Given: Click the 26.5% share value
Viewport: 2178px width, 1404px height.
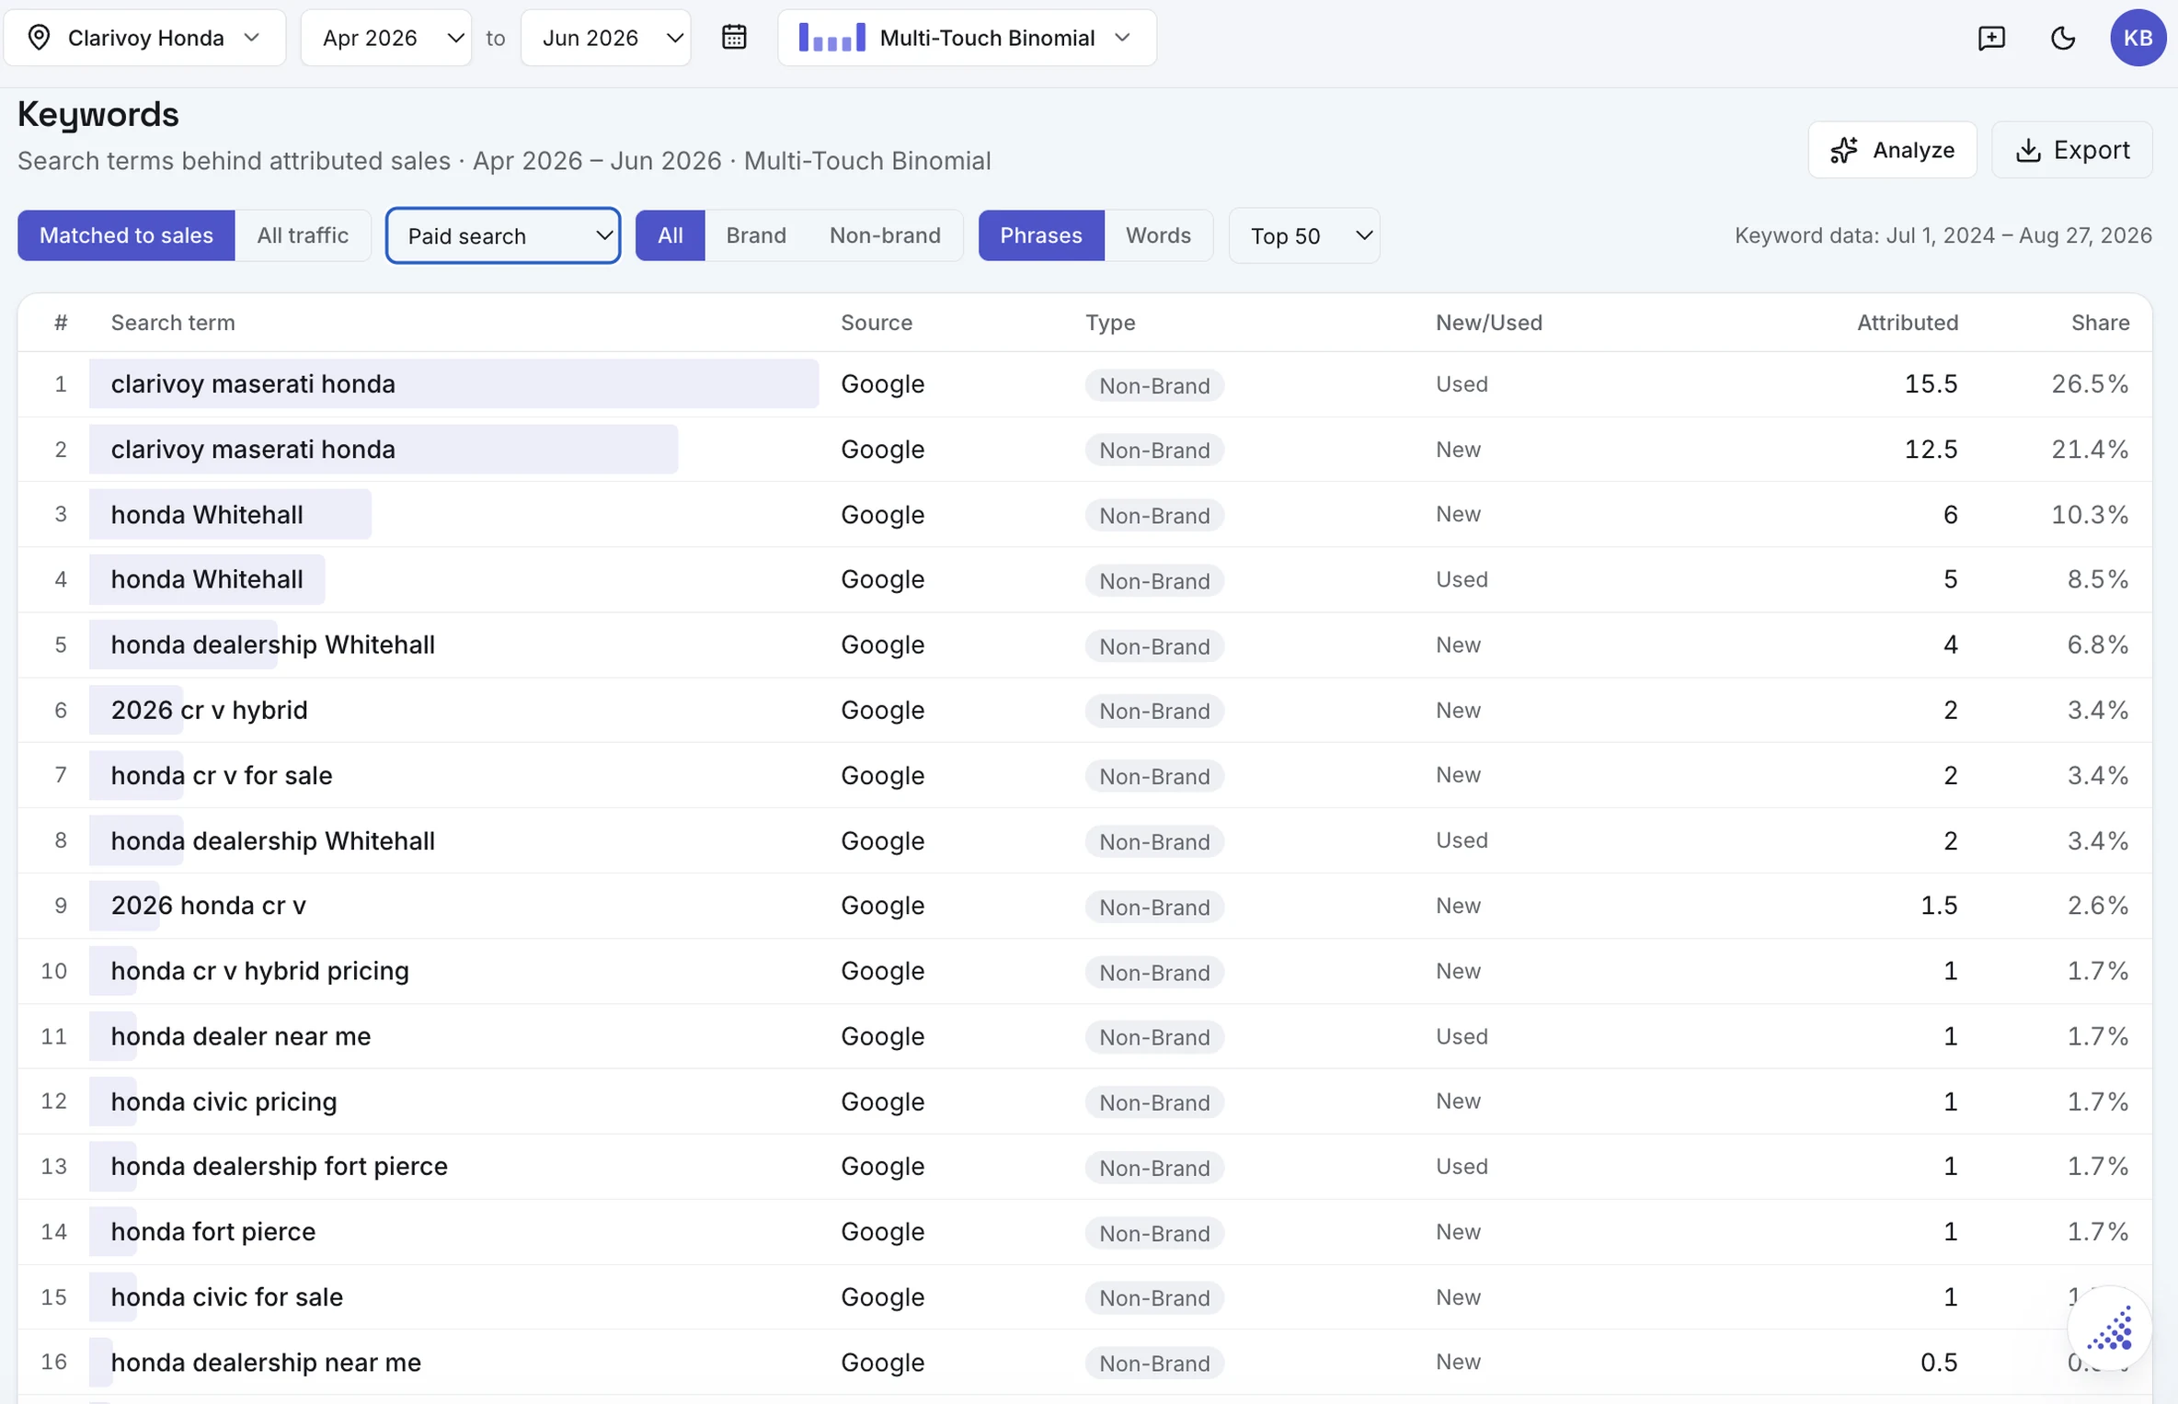Looking at the screenshot, I should tap(2090, 383).
